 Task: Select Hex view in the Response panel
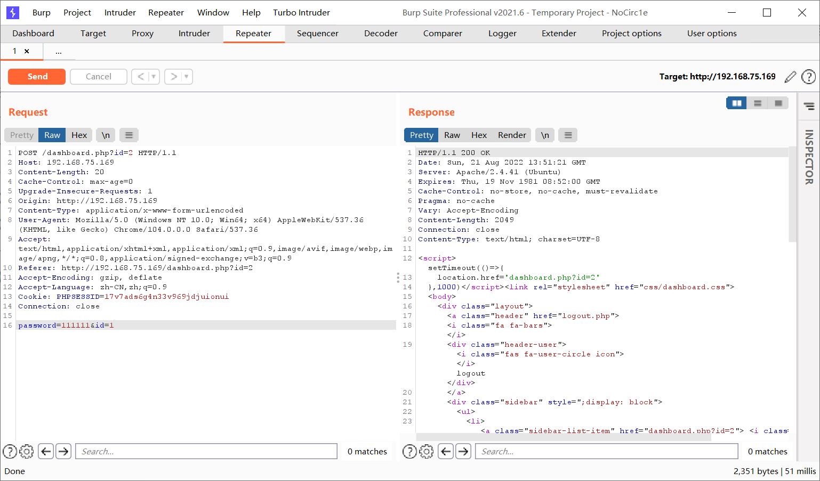[x=479, y=135]
